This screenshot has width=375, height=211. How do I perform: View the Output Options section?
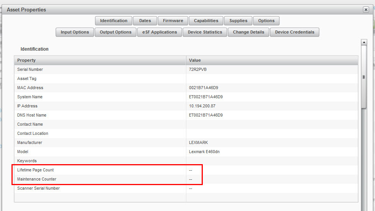point(116,32)
